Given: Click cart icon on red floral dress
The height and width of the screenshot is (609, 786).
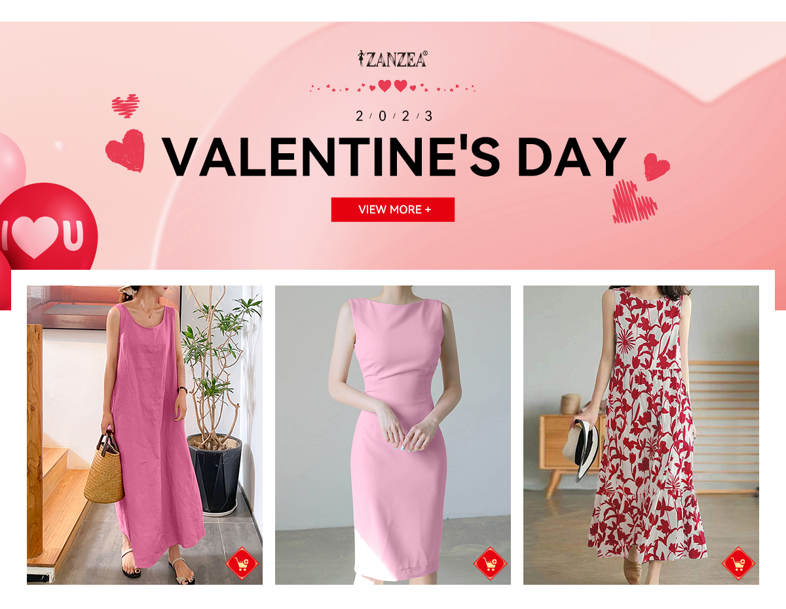Looking at the screenshot, I should tap(739, 563).
